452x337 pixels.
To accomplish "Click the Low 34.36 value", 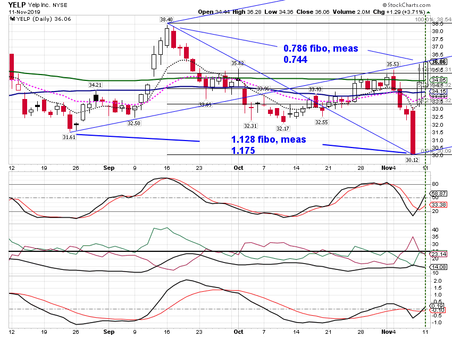I will coord(279,12).
